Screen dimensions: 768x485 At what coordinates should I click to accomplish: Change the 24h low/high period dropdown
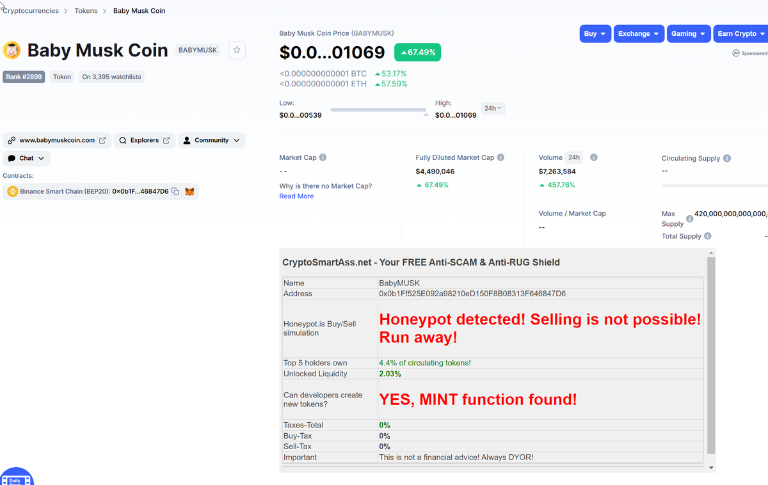pyautogui.click(x=493, y=108)
